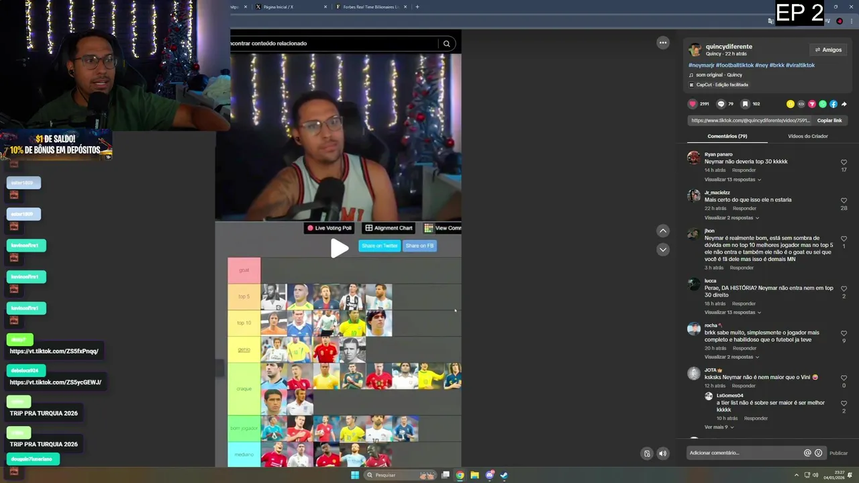
Task: Open comments via the speech bubble icon
Action: 721,104
